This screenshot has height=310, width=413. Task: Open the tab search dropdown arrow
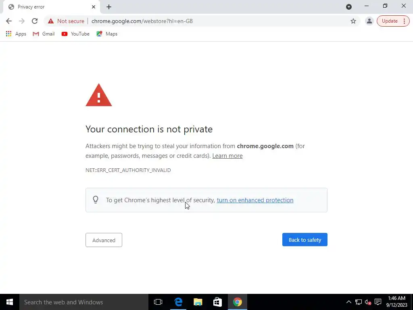coord(349,7)
